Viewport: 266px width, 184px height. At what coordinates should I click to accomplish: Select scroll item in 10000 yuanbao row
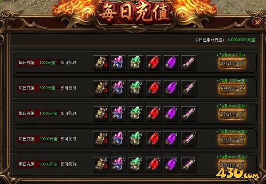189,114
